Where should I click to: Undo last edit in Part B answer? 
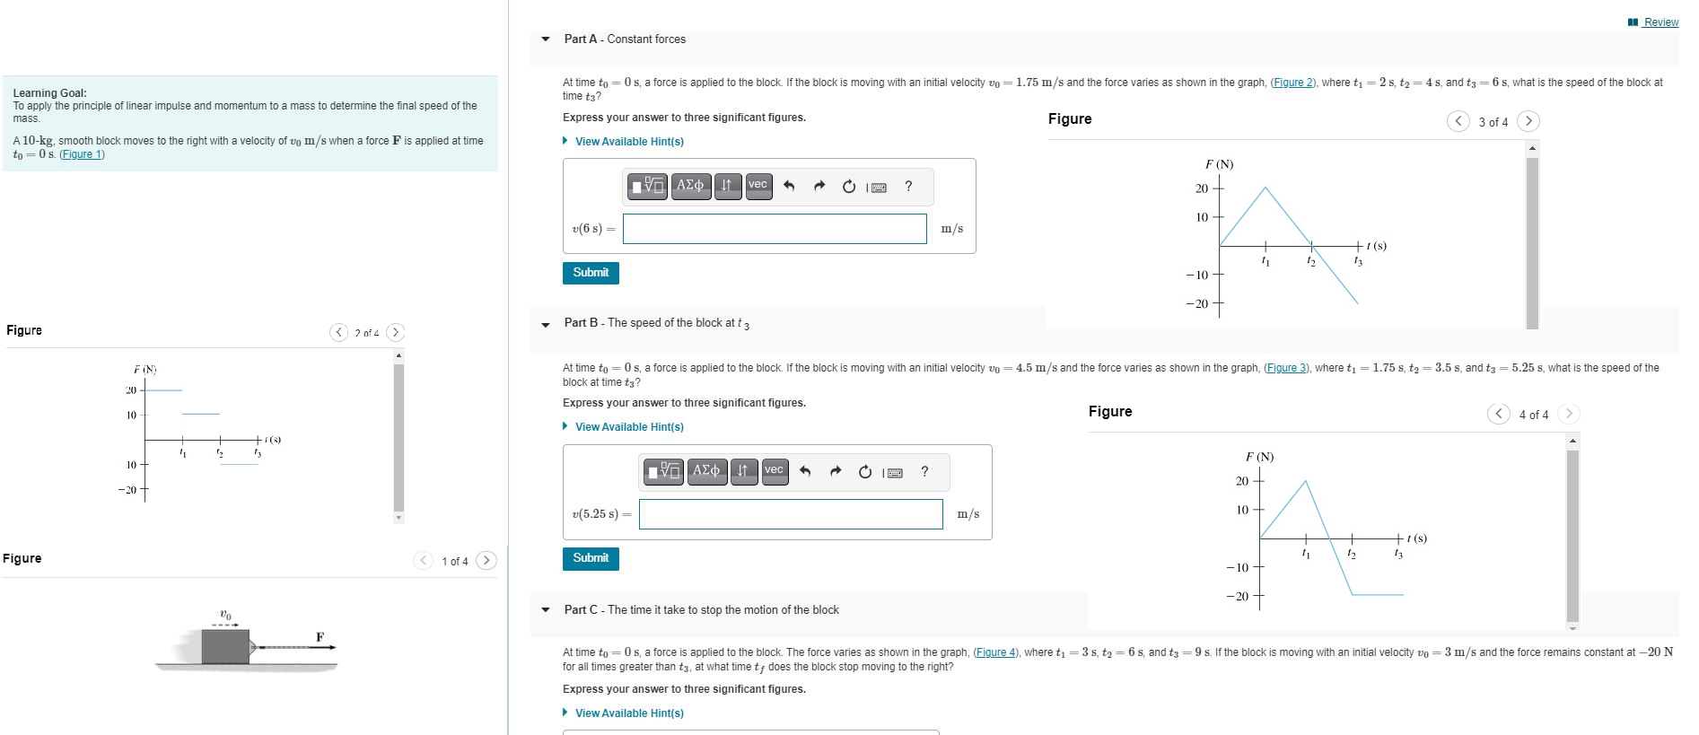point(805,471)
